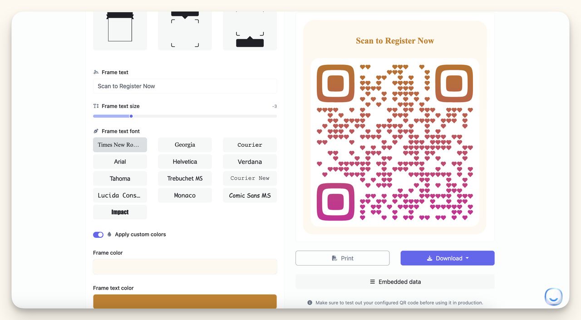Click the 'Frame color' label
The height and width of the screenshot is (320, 581).
click(x=108, y=253)
